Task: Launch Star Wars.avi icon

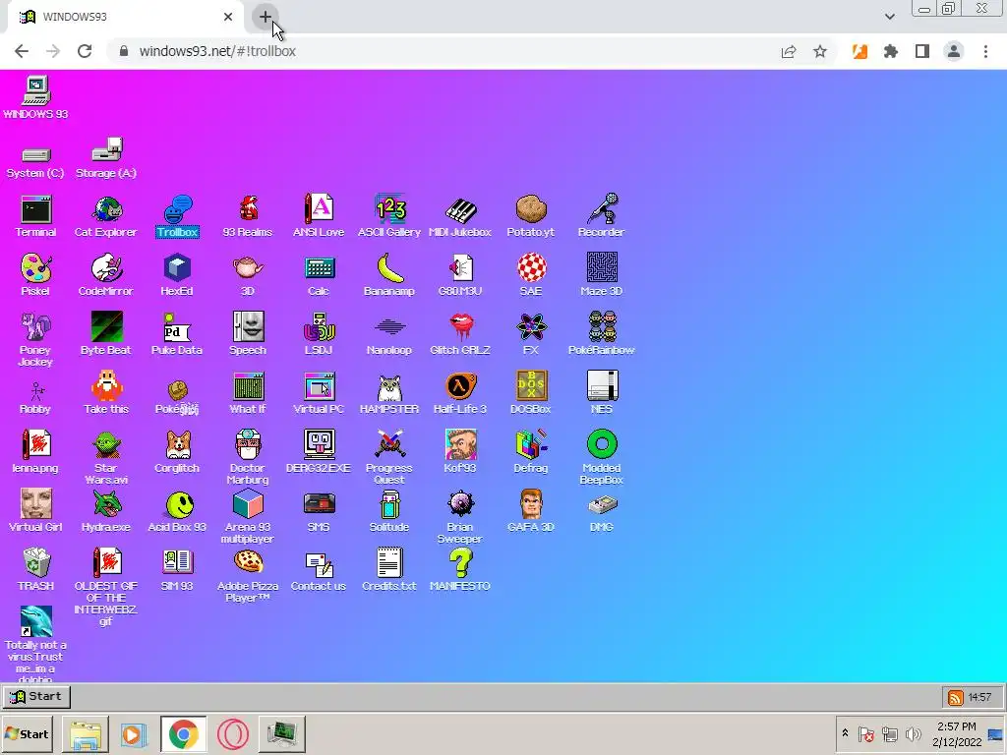Action: 106,457
